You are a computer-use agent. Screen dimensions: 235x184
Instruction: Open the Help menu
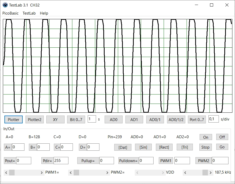(x=44, y=13)
